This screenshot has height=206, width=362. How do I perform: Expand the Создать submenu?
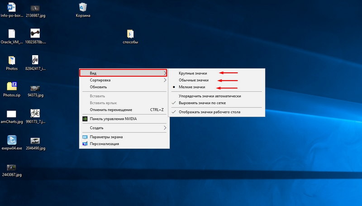[123, 128]
